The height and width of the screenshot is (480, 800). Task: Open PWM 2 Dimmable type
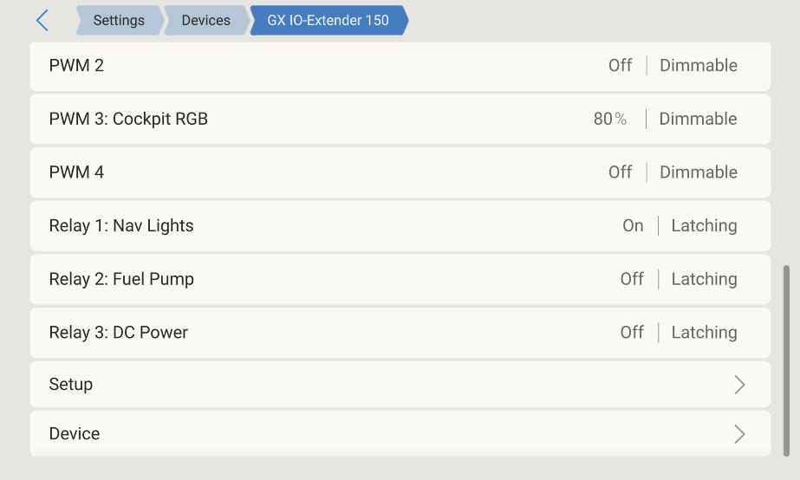click(x=699, y=66)
